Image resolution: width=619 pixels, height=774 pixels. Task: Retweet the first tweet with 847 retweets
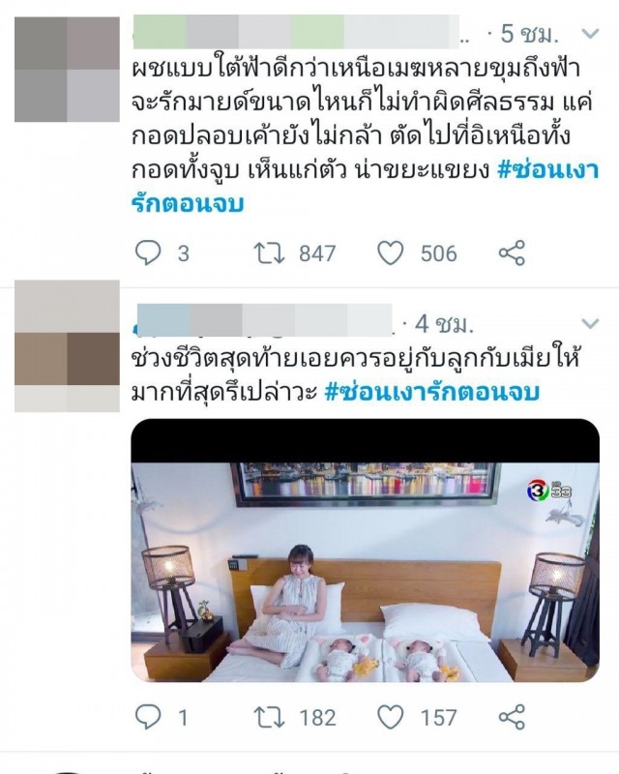coord(269,253)
